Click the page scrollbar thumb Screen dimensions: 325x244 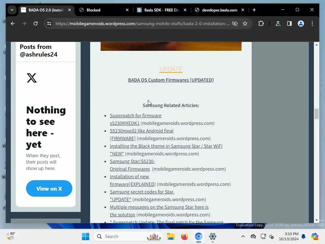tap(316, 114)
